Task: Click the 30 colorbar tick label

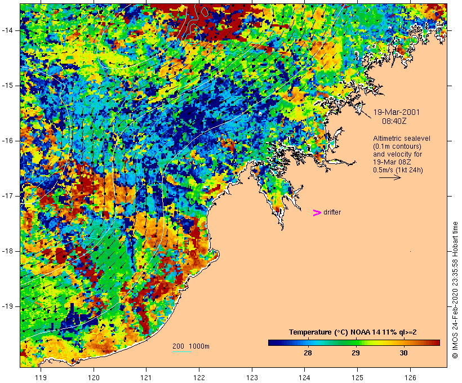Action: pos(403,353)
